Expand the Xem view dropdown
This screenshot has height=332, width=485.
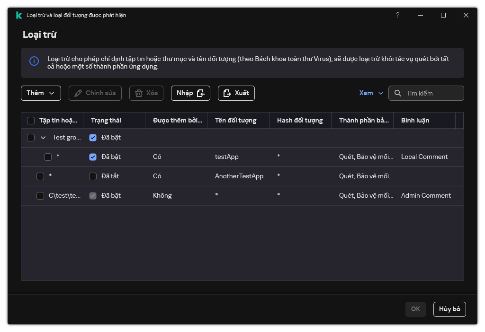371,93
